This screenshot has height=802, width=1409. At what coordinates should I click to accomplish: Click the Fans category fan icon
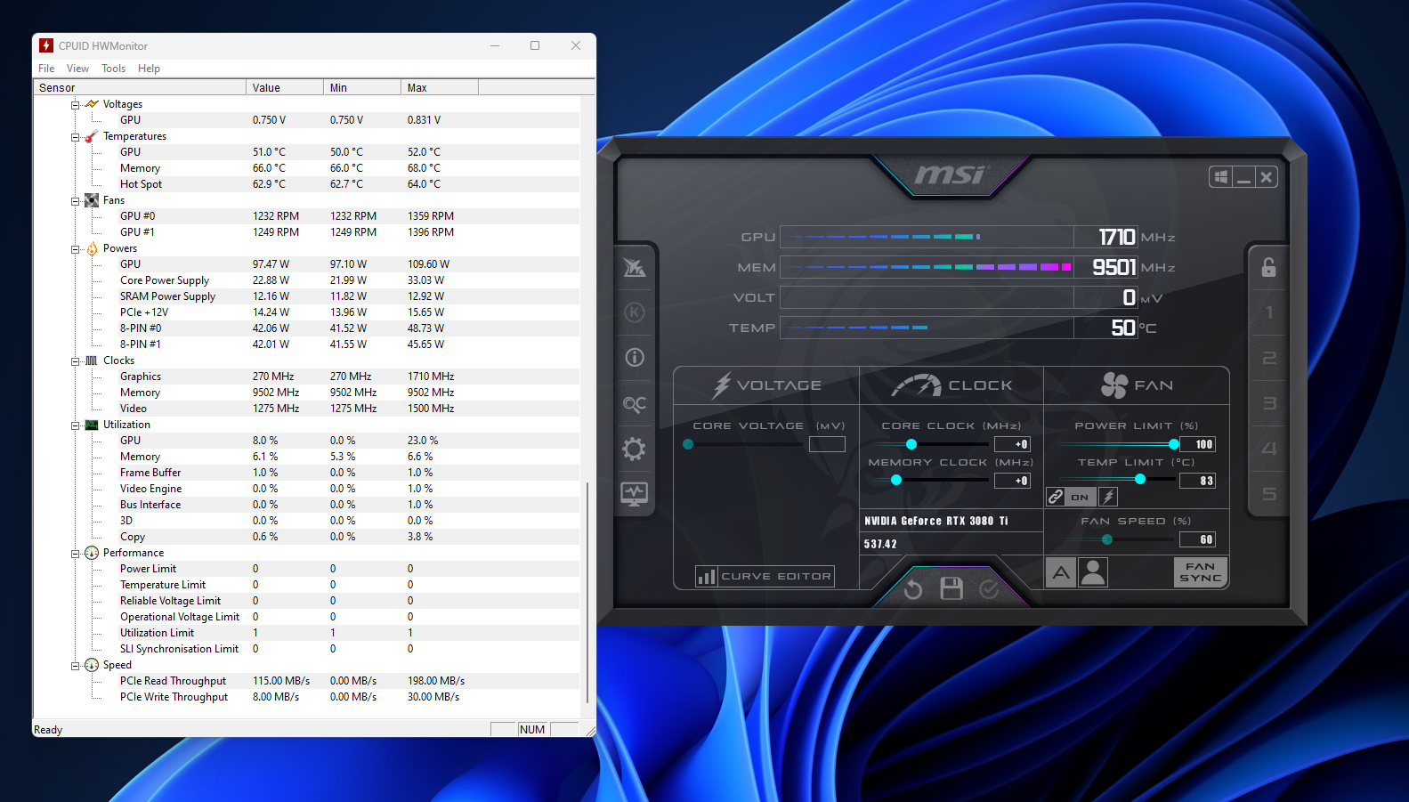point(92,200)
